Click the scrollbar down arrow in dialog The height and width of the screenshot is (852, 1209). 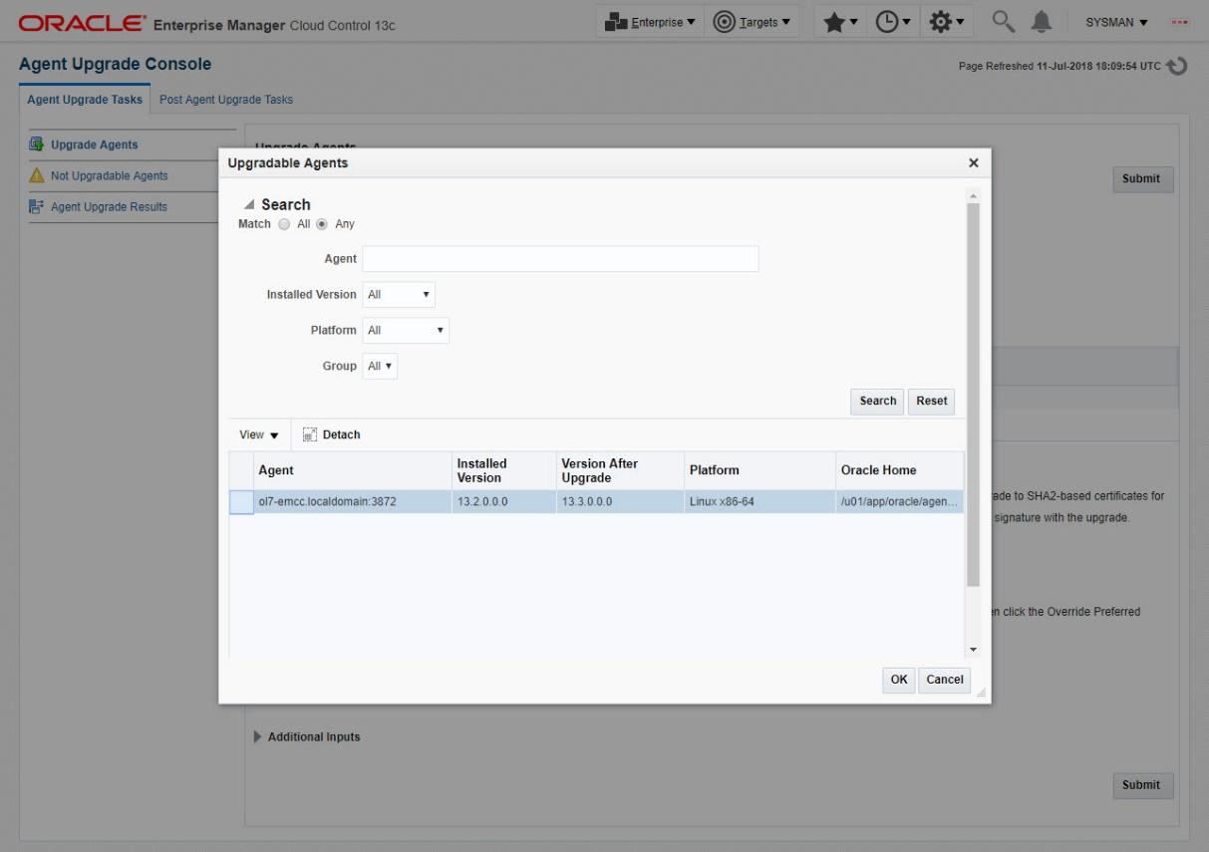(974, 651)
